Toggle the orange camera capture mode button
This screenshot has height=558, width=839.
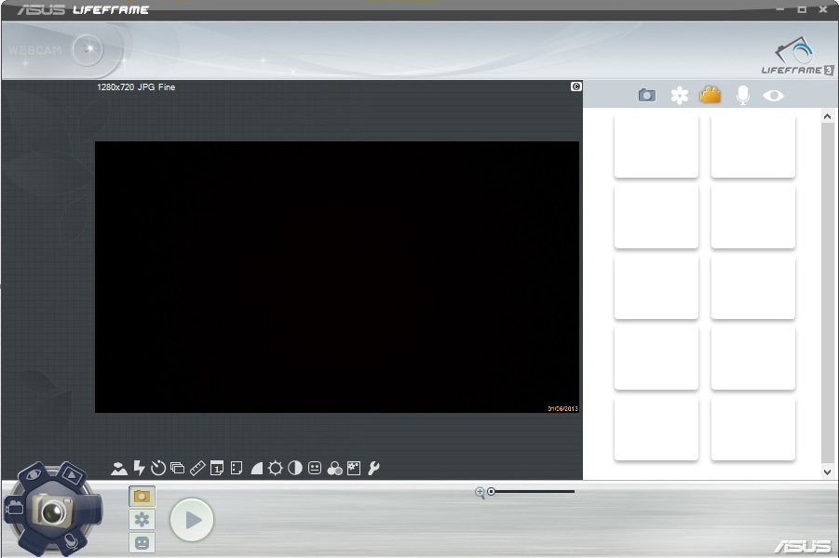click(142, 496)
